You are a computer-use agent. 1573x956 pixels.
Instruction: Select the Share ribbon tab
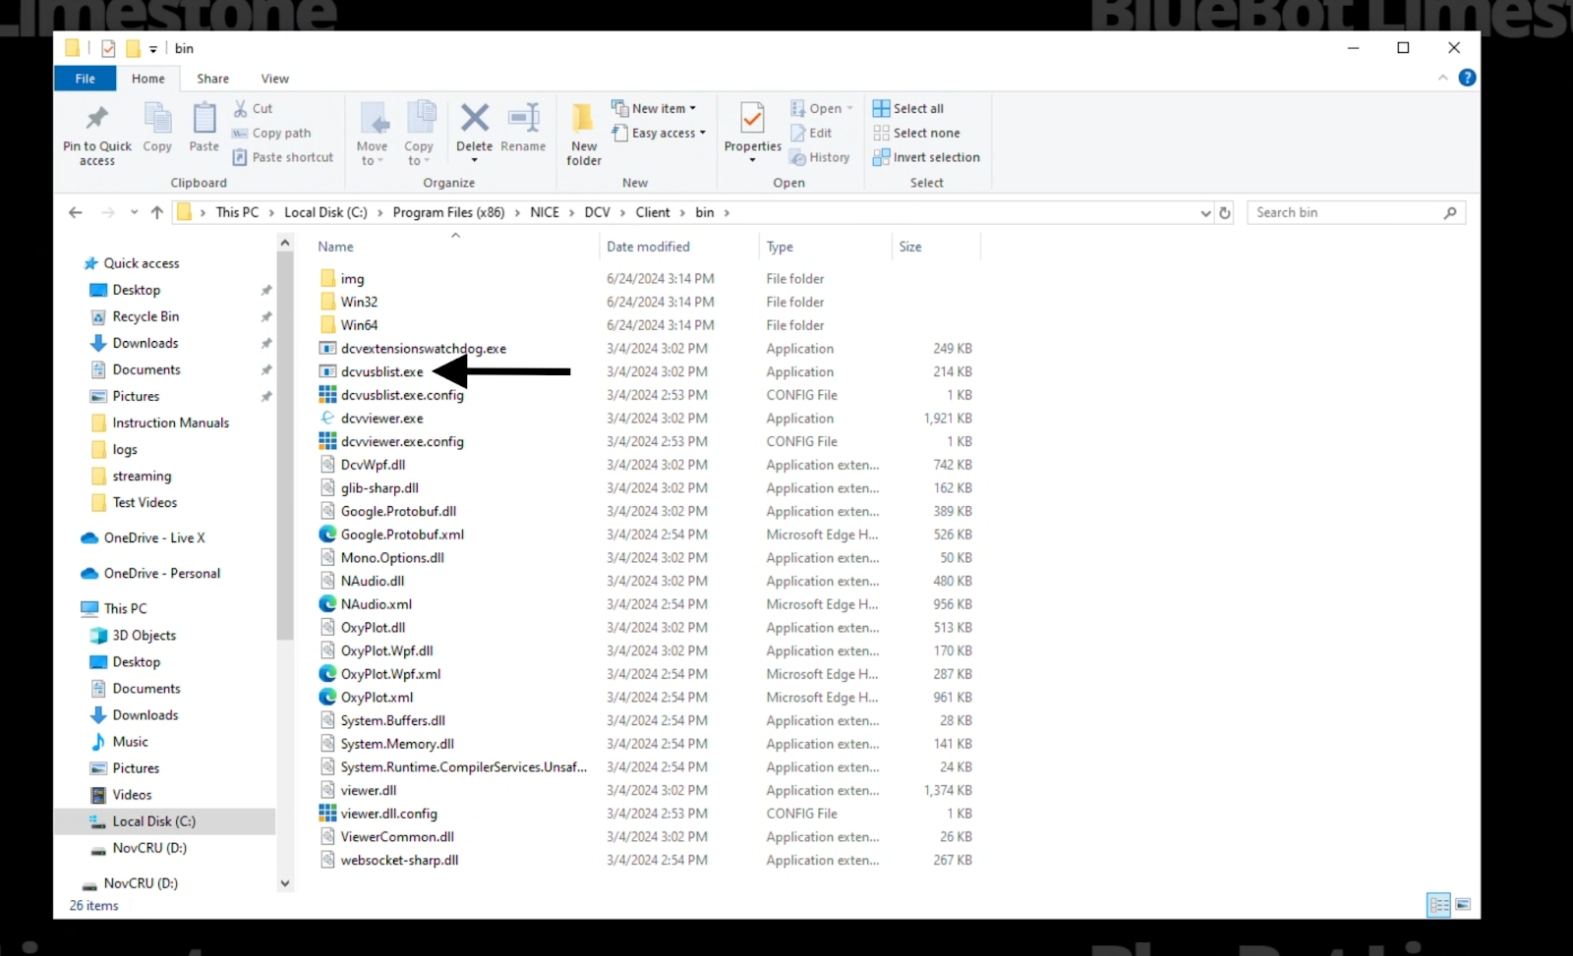click(x=212, y=79)
